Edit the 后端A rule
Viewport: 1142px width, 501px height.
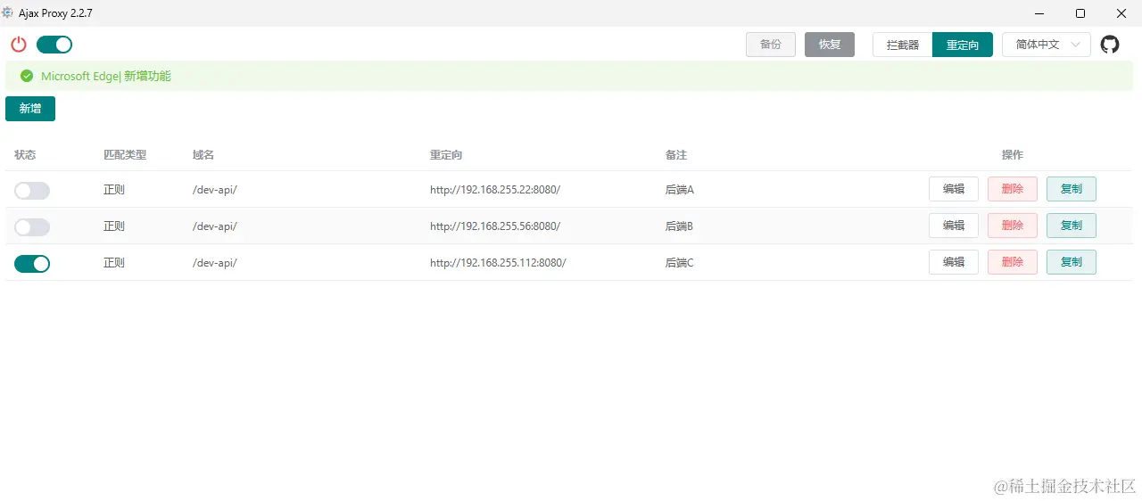[x=954, y=189]
